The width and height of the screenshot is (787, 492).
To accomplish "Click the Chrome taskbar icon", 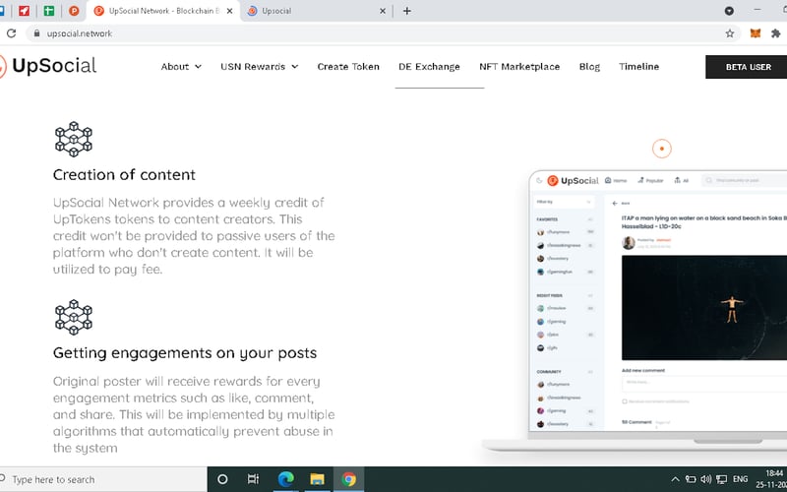I will [349, 479].
